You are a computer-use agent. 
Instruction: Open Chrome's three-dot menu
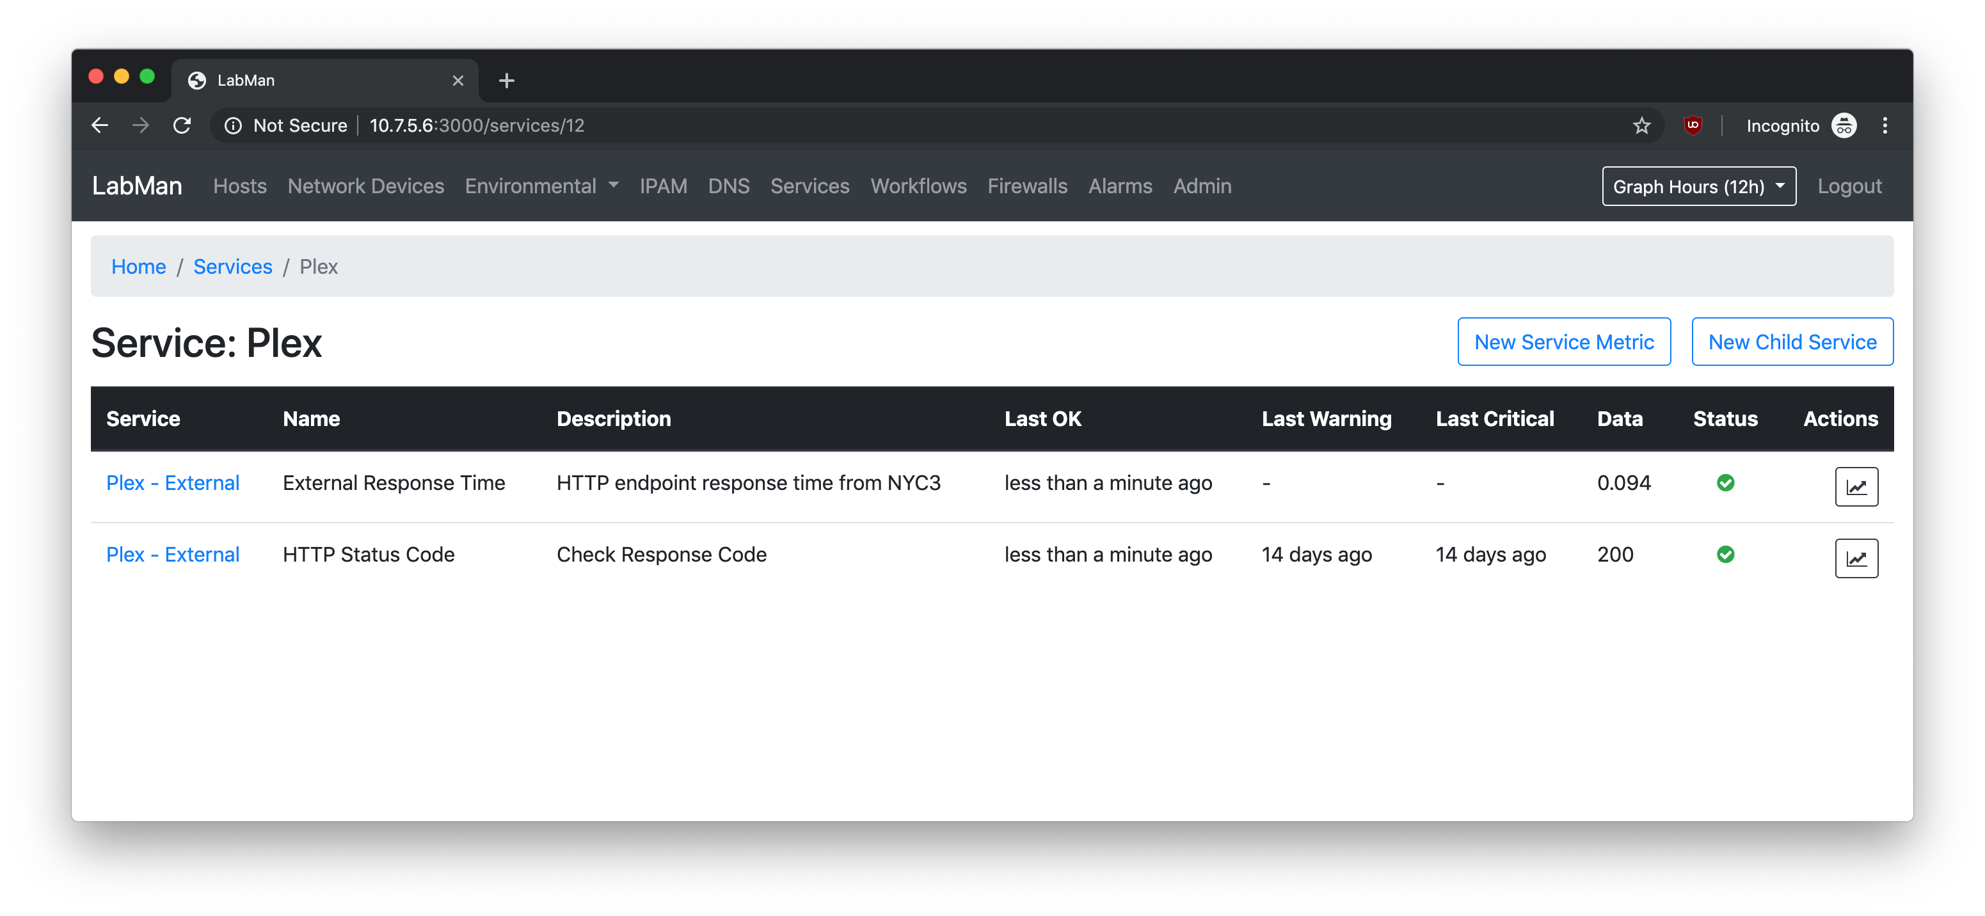[x=1884, y=125]
